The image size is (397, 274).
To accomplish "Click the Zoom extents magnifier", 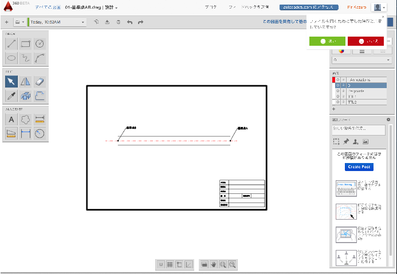I will pos(223,265).
